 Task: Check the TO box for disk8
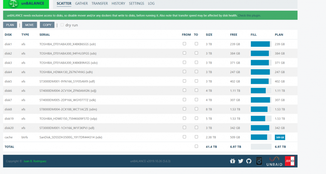tap(196, 109)
